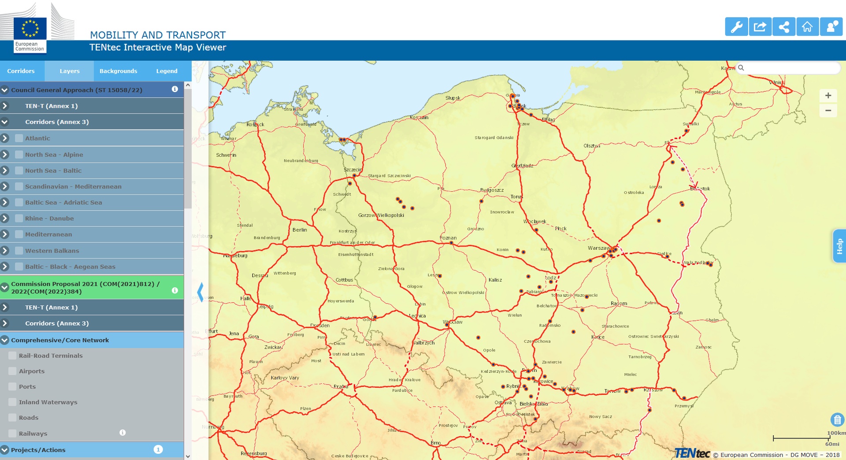Viewport: 846px width, 460px height.
Task: Click the TENtec logo on map
Action: pyautogui.click(x=692, y=453)
